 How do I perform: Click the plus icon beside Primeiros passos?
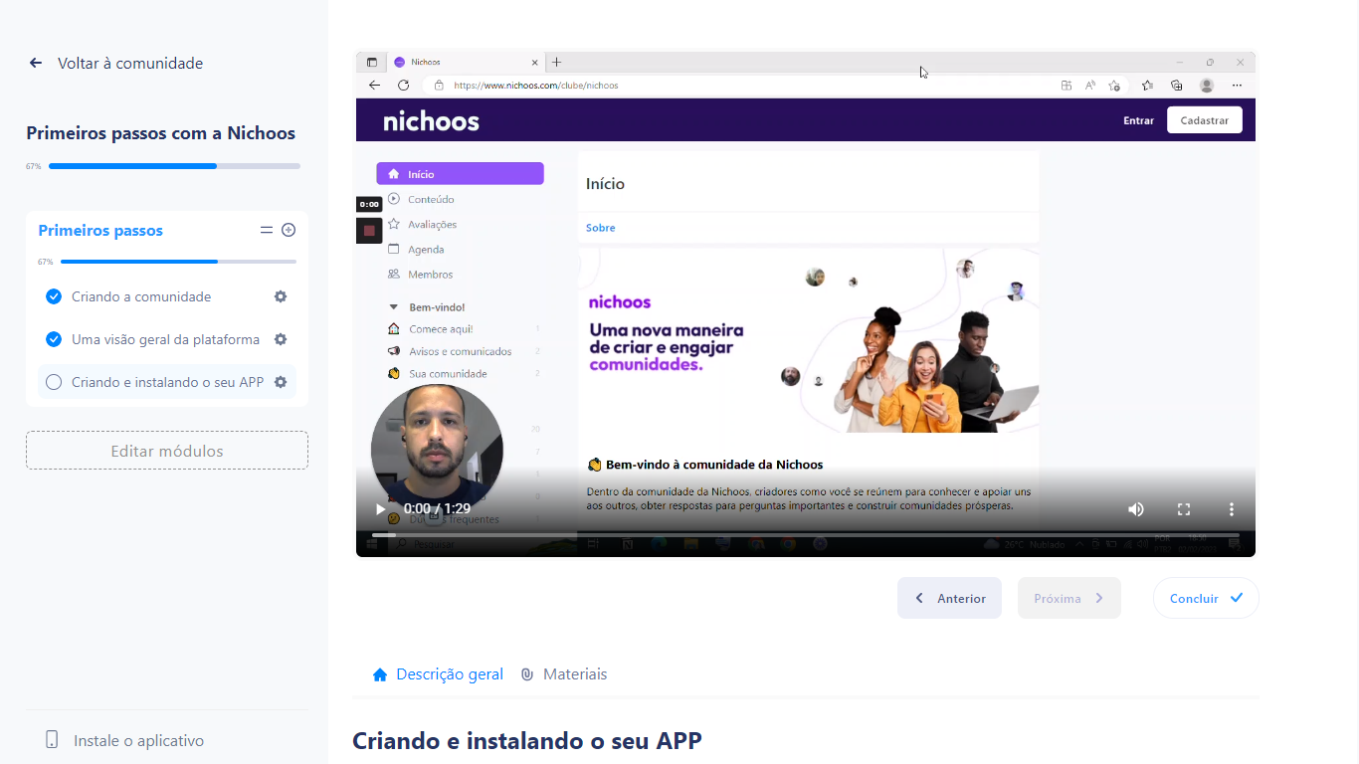(289, 230)
